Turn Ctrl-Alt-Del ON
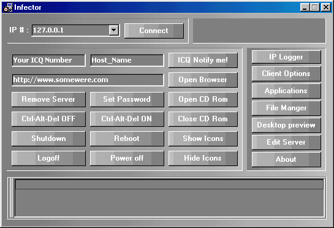The height and width of the screenshot is (228, 334). [127, 119]
